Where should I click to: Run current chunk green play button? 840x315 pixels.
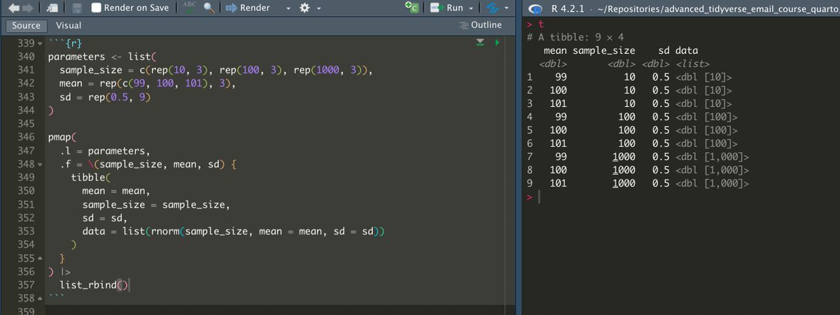(x=497, y=43)
